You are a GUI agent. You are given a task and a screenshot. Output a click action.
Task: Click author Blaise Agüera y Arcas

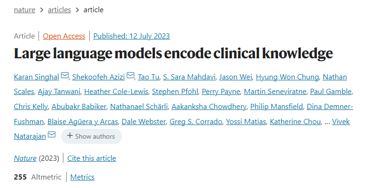coord(83,122)
